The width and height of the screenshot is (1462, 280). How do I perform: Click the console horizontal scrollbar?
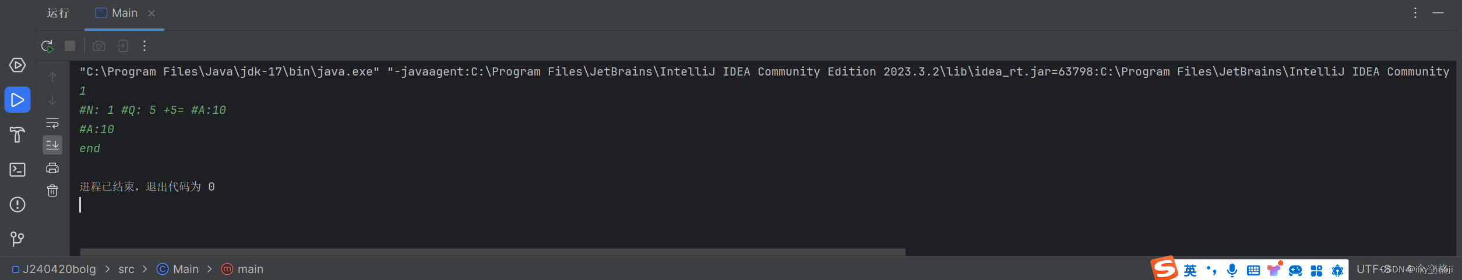coord(492,252)
